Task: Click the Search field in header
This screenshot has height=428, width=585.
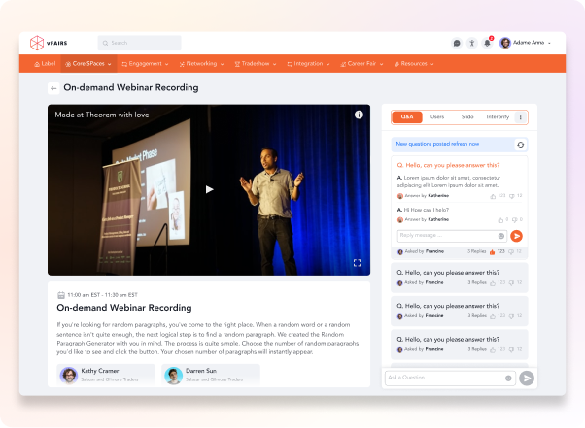Action: click(x=140, y=43)
